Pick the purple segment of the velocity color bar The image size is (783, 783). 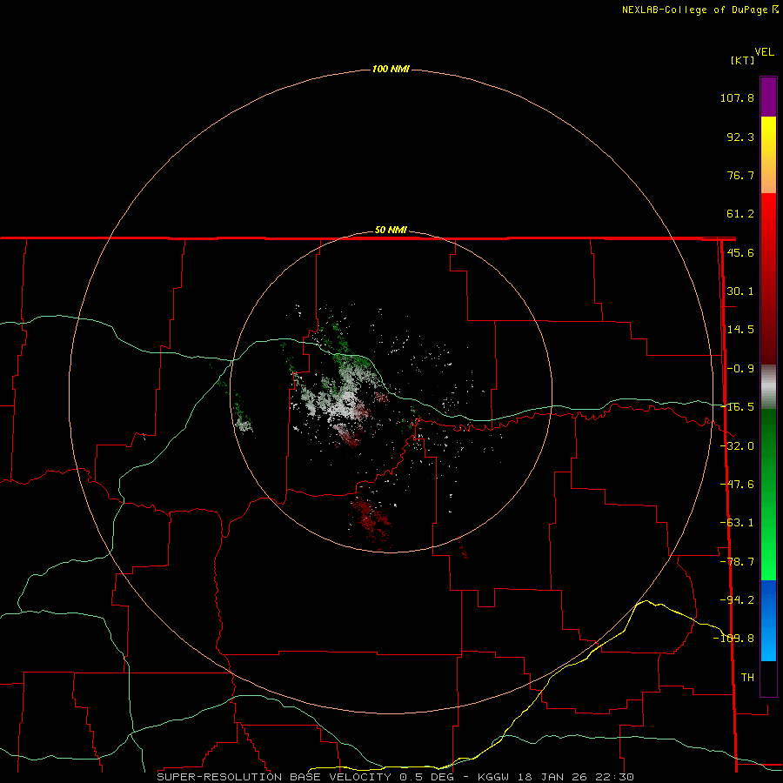(768, 97)
